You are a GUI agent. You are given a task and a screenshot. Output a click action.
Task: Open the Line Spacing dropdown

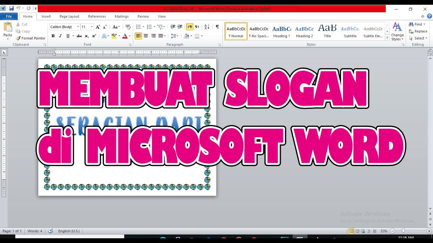pos(175,36)
